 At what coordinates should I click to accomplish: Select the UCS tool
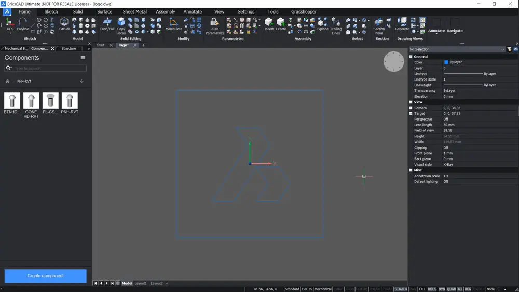pyautogui.click(x=10, y=25)
